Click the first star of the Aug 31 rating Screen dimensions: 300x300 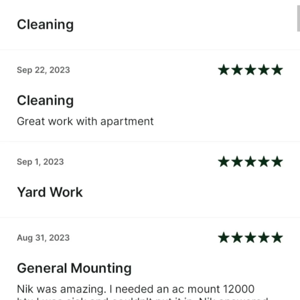[x=224, y=237]
